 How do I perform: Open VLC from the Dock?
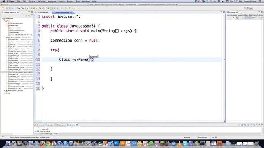tap(179, 143)
